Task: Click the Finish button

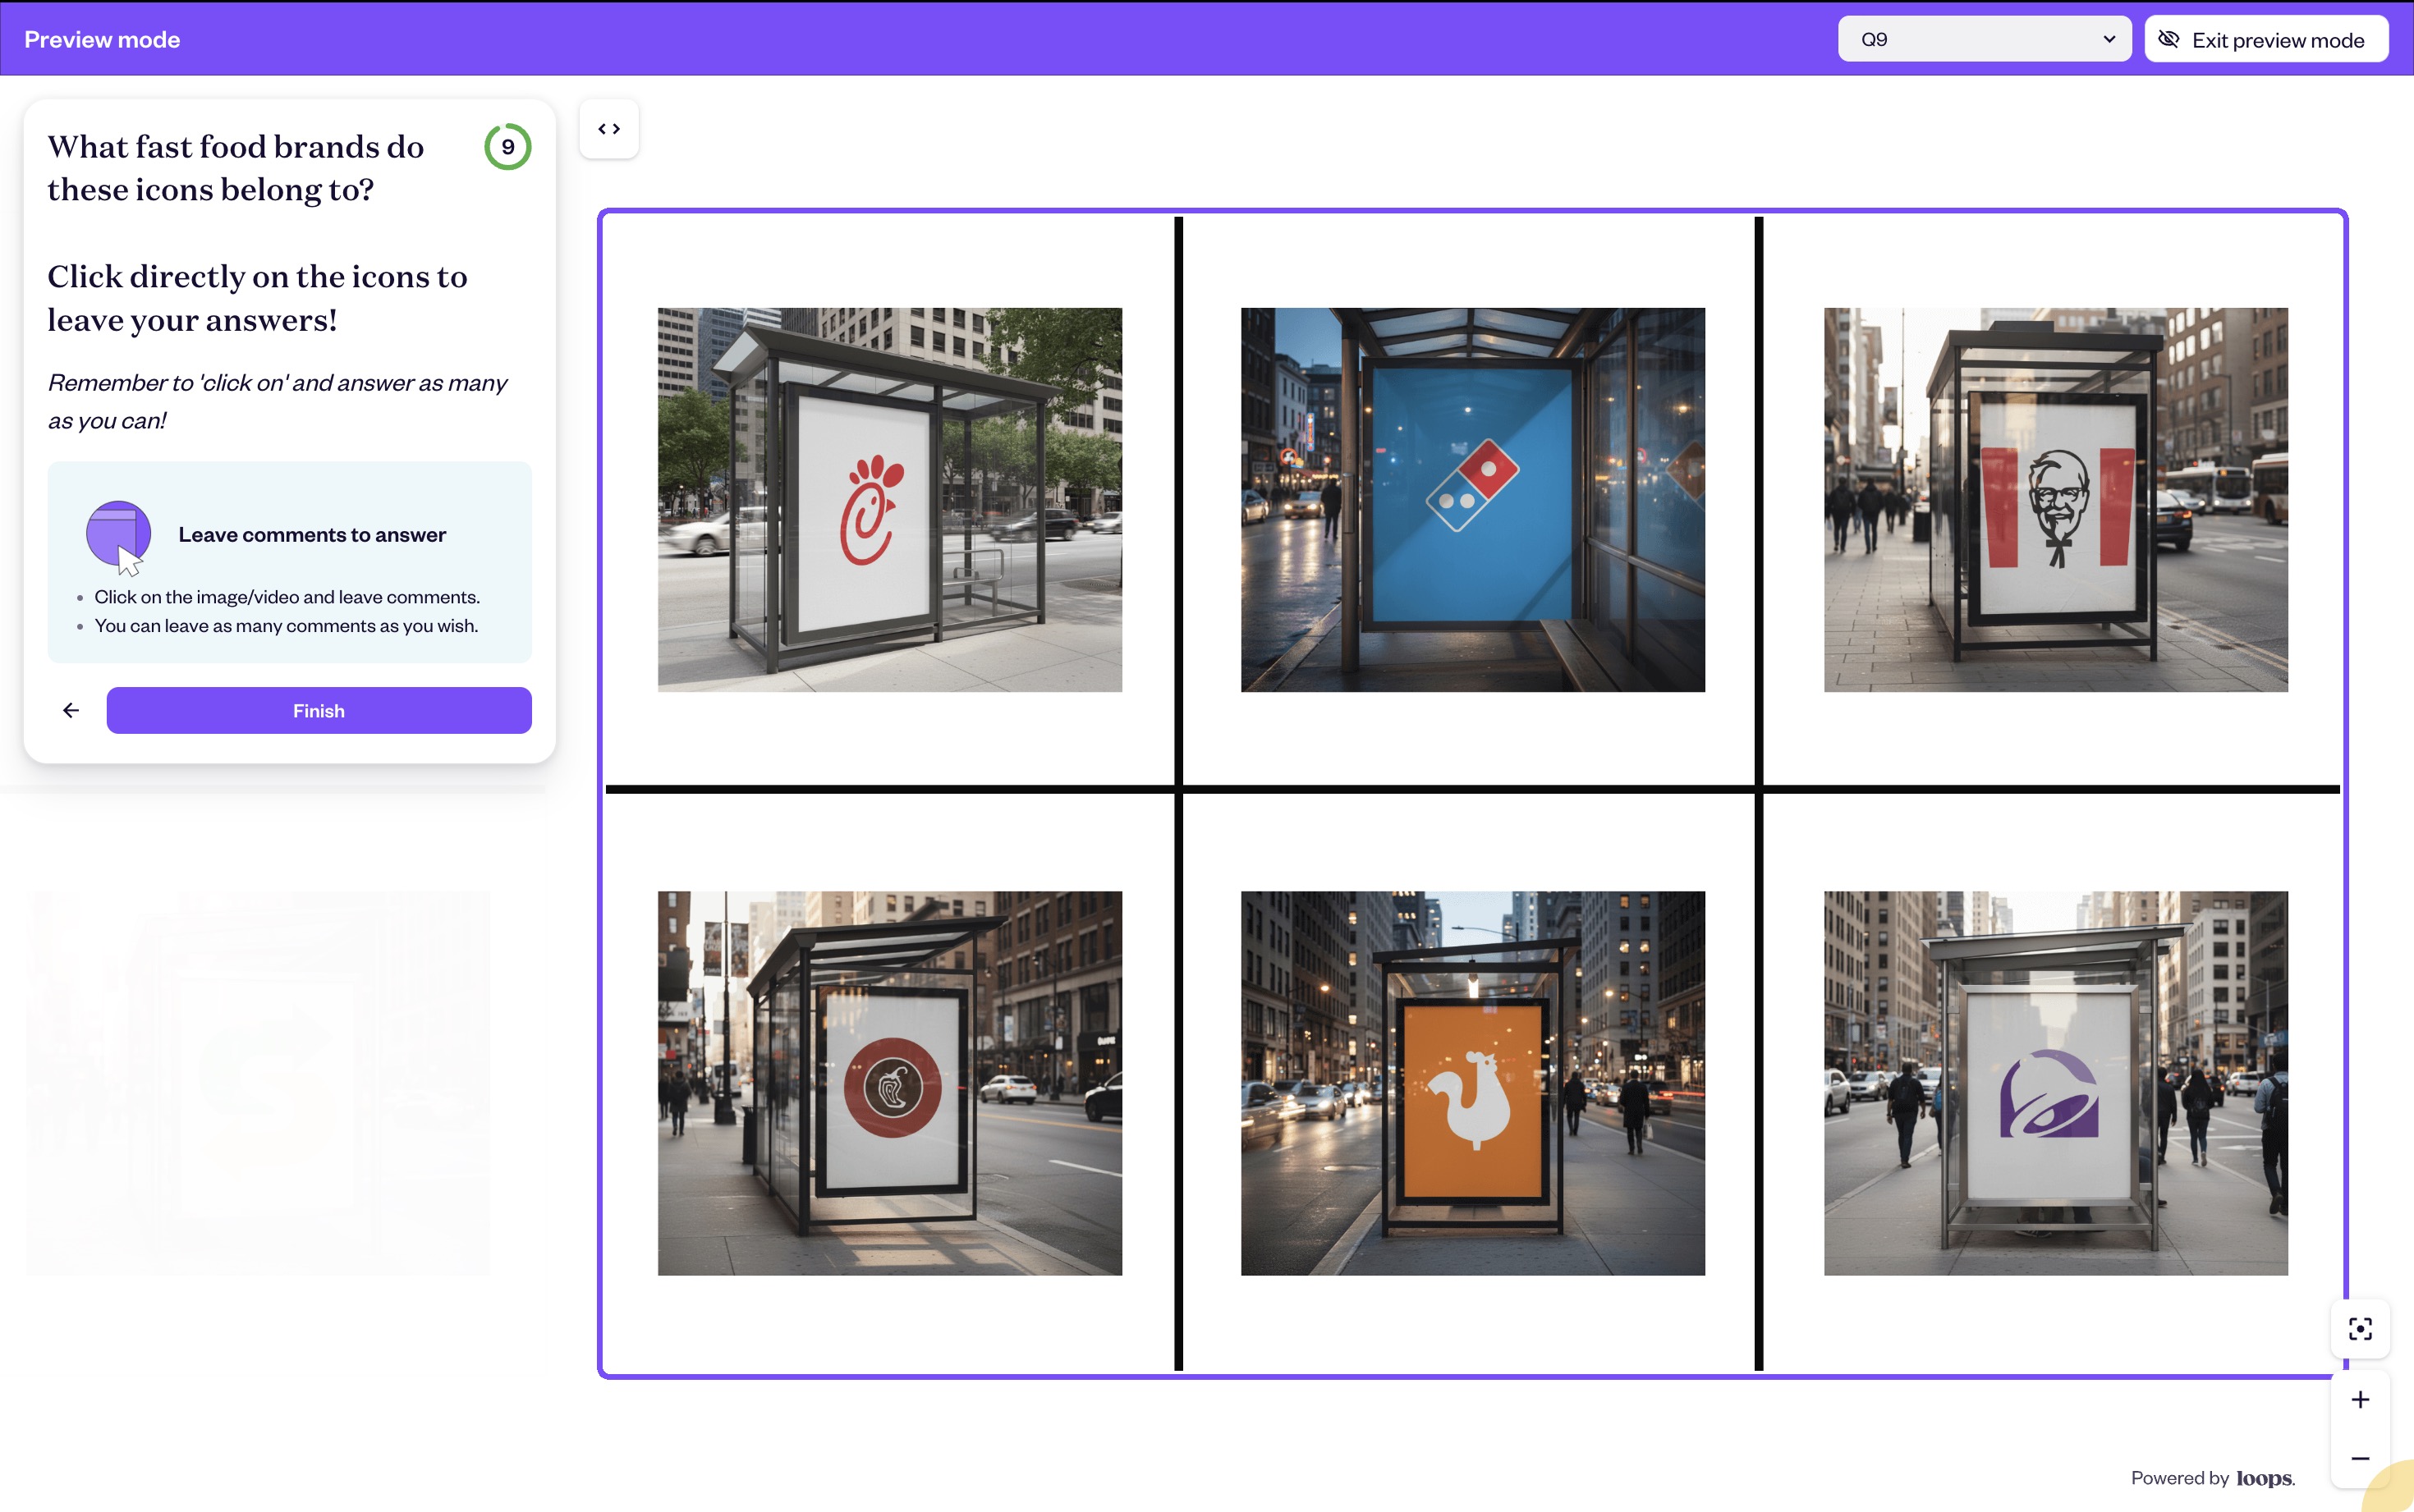Action: (x=318, y=710)
